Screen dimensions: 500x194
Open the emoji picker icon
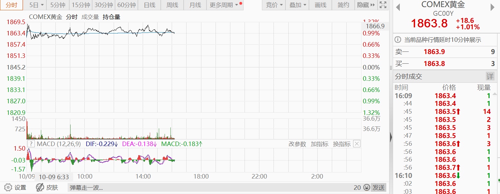[x=367, y=187]
